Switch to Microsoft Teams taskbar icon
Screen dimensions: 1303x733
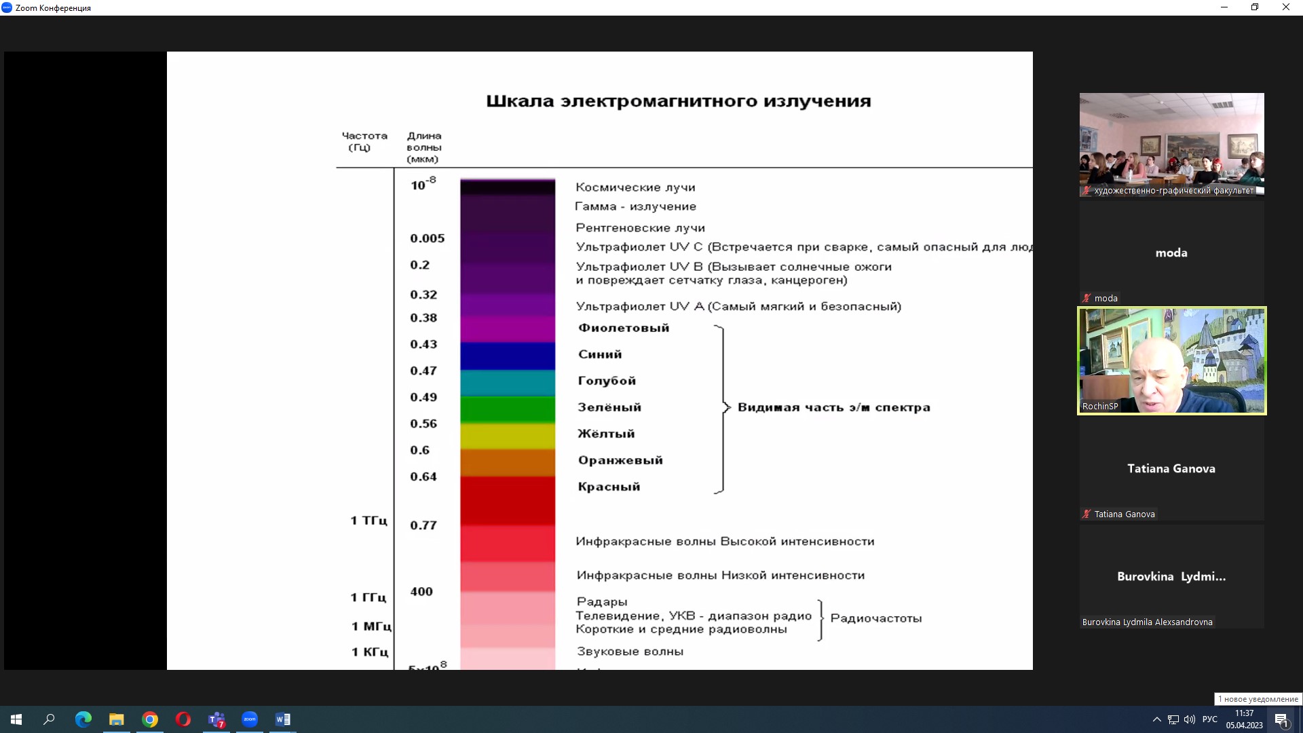pyautogui.click(x=216, y=719)
